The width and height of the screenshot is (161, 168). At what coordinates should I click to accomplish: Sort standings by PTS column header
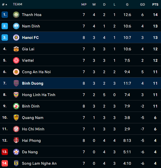(155, 4)
